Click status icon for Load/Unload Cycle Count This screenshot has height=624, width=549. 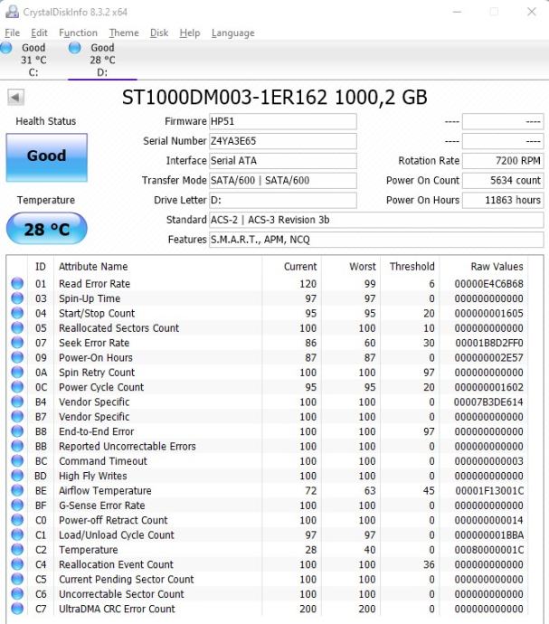point(17,534)
